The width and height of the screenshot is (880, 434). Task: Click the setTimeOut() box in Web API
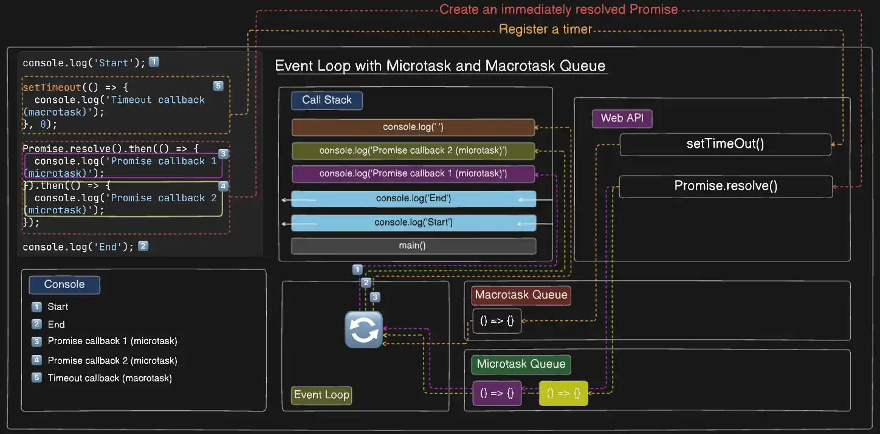tap(725, 144)
